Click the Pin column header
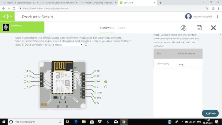The width and height of the screenshot is (222, 125). pyautogui.click(x=159, y=53)
